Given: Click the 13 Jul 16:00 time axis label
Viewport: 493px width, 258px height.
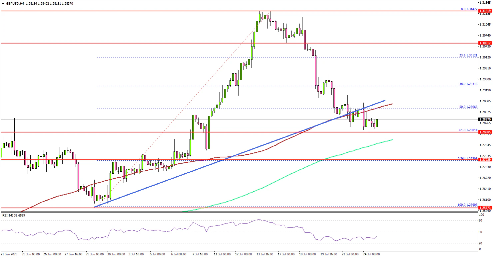Looking at the screenshot, I should [265, 254].
